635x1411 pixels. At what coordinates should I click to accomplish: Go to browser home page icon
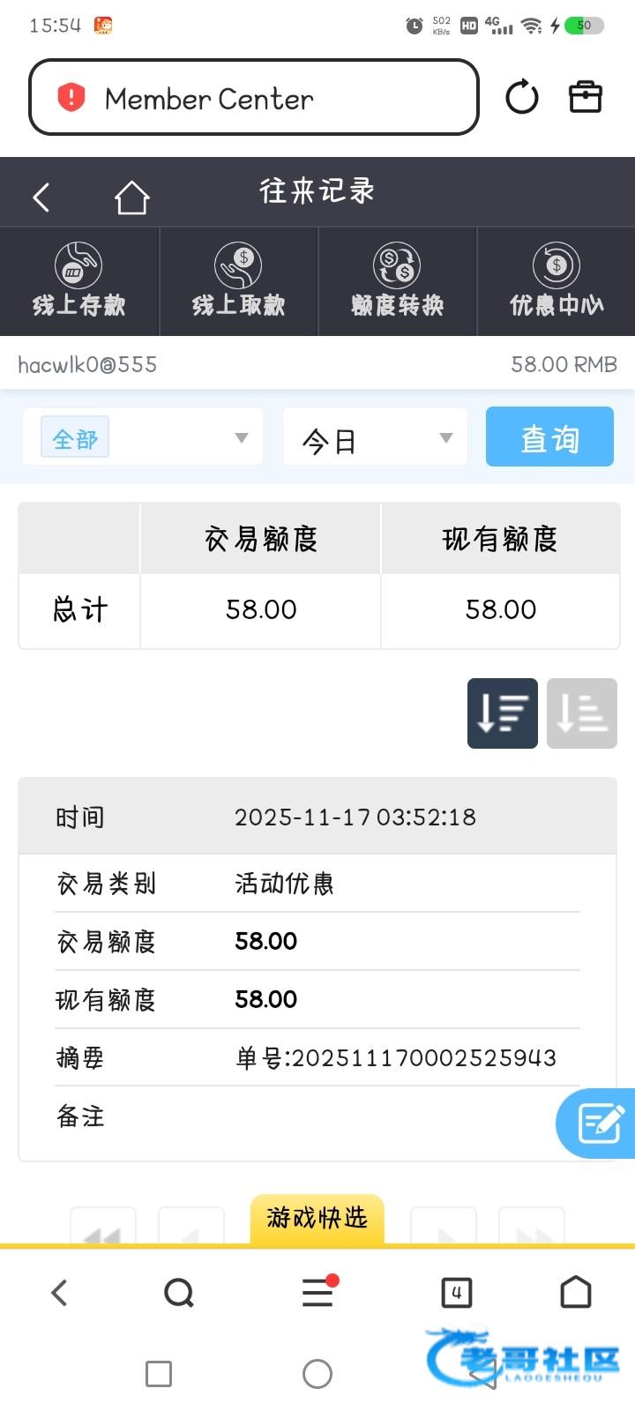click(x=576, y=1293)
